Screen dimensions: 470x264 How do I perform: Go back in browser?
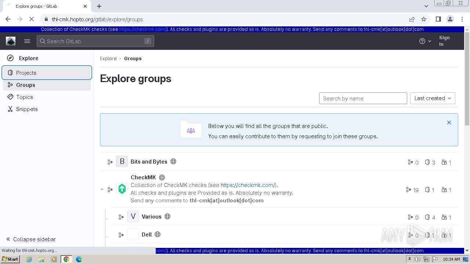[x=8, y=19]
